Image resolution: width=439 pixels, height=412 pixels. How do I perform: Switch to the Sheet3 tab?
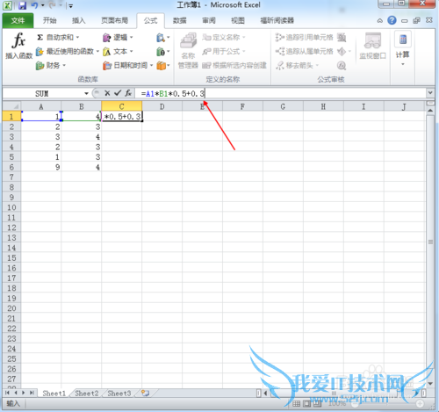point(119,394)
